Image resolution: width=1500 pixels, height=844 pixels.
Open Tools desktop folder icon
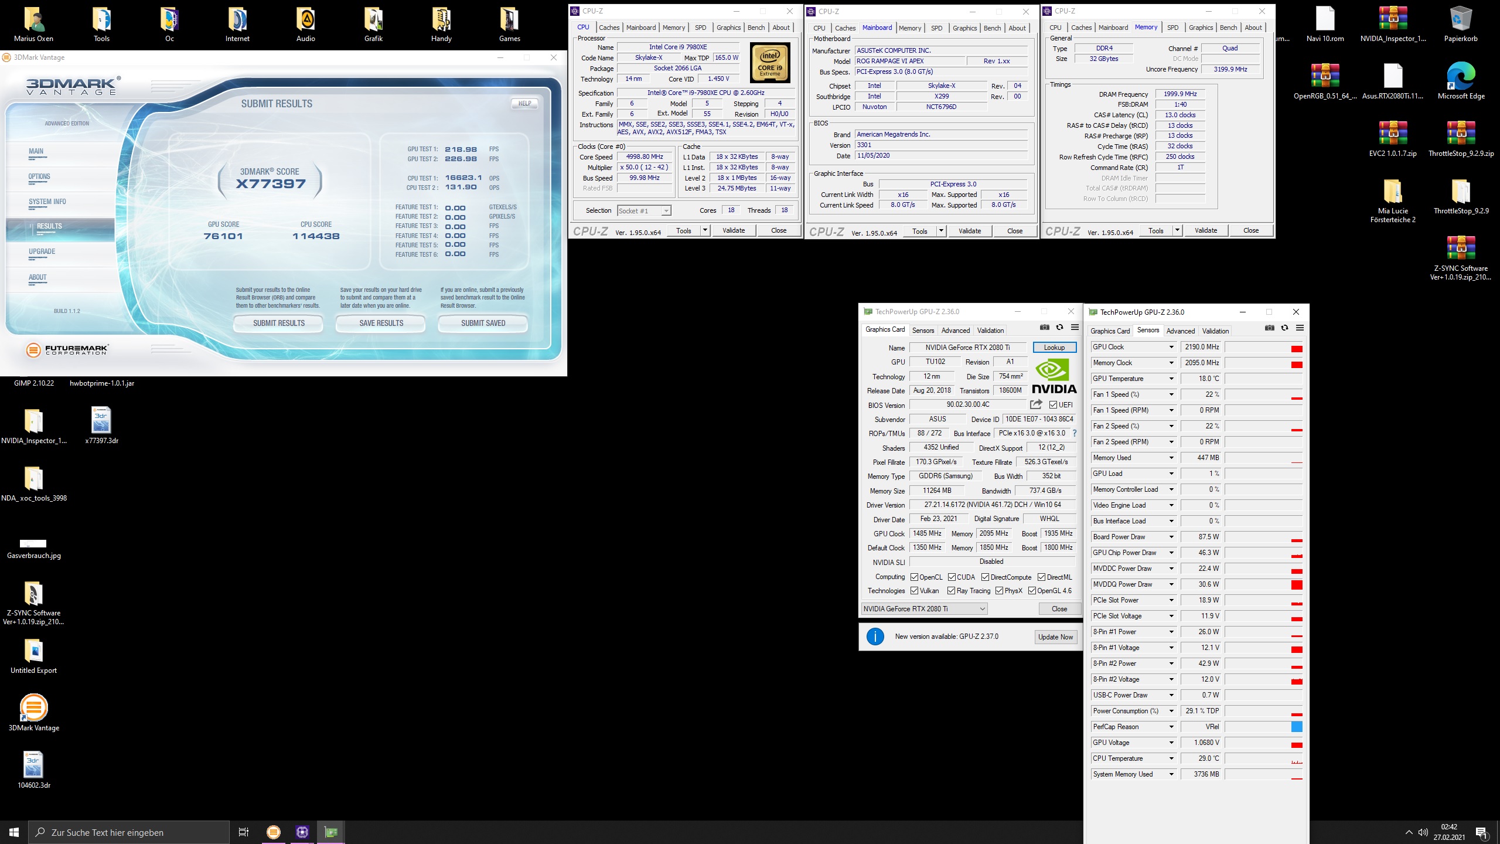pos(101,25)
